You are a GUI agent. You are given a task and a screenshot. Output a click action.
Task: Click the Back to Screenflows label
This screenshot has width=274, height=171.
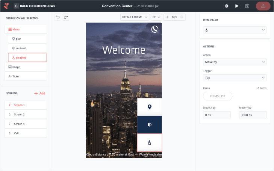click(38, 6)
